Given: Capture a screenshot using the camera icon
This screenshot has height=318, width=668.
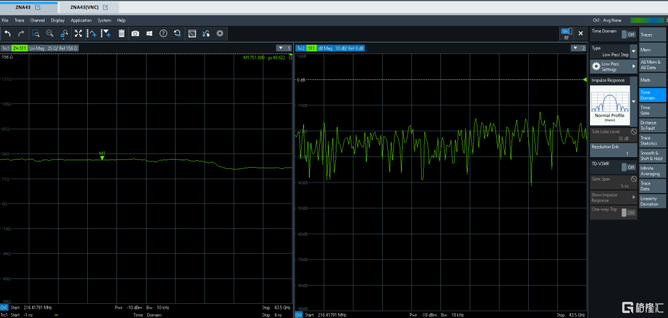Looking at the screenshot, I should click(x=135, y=33).
